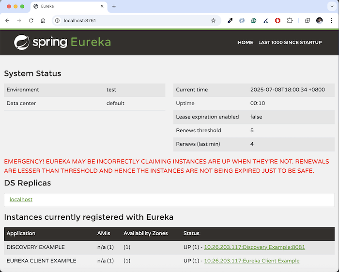View site information icon in address bar

pos(57,20)
